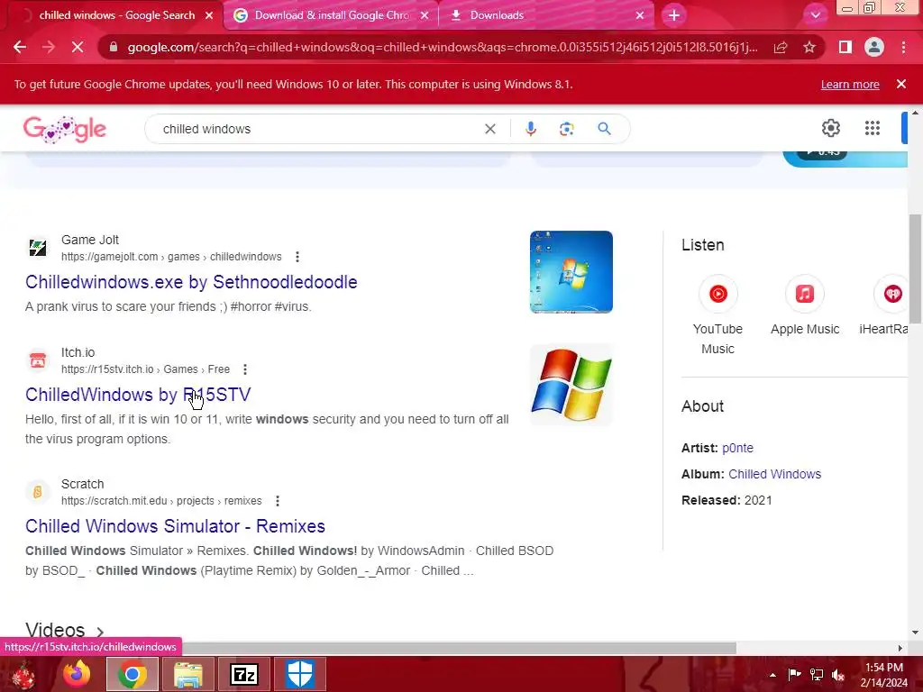Open options for Scratch result
Screen dimensions: 923x692
[278, 501]
